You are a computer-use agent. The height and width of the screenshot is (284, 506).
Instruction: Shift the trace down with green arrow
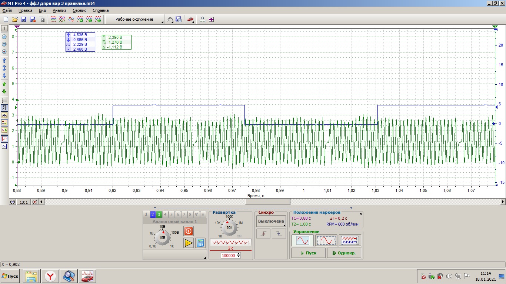click(4, 91)
